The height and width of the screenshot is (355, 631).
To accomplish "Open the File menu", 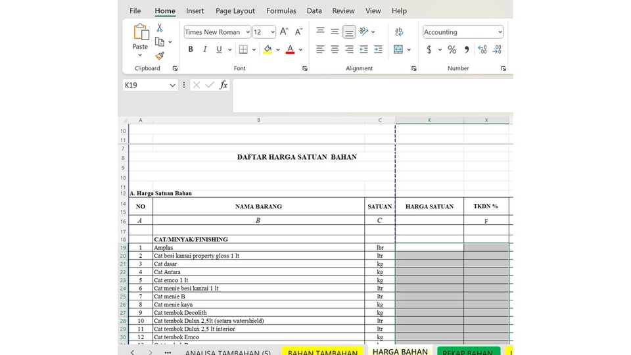I will coord(135,11).
